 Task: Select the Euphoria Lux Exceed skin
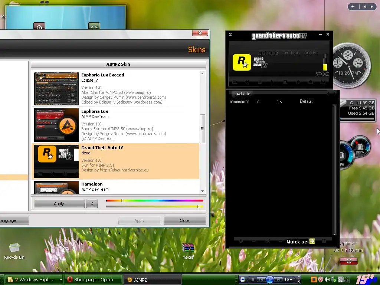(x=115, y=88)
